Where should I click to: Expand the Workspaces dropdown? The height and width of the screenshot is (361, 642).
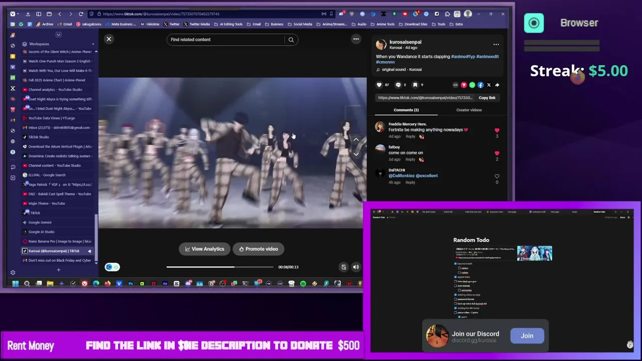[x=93, y=44]
